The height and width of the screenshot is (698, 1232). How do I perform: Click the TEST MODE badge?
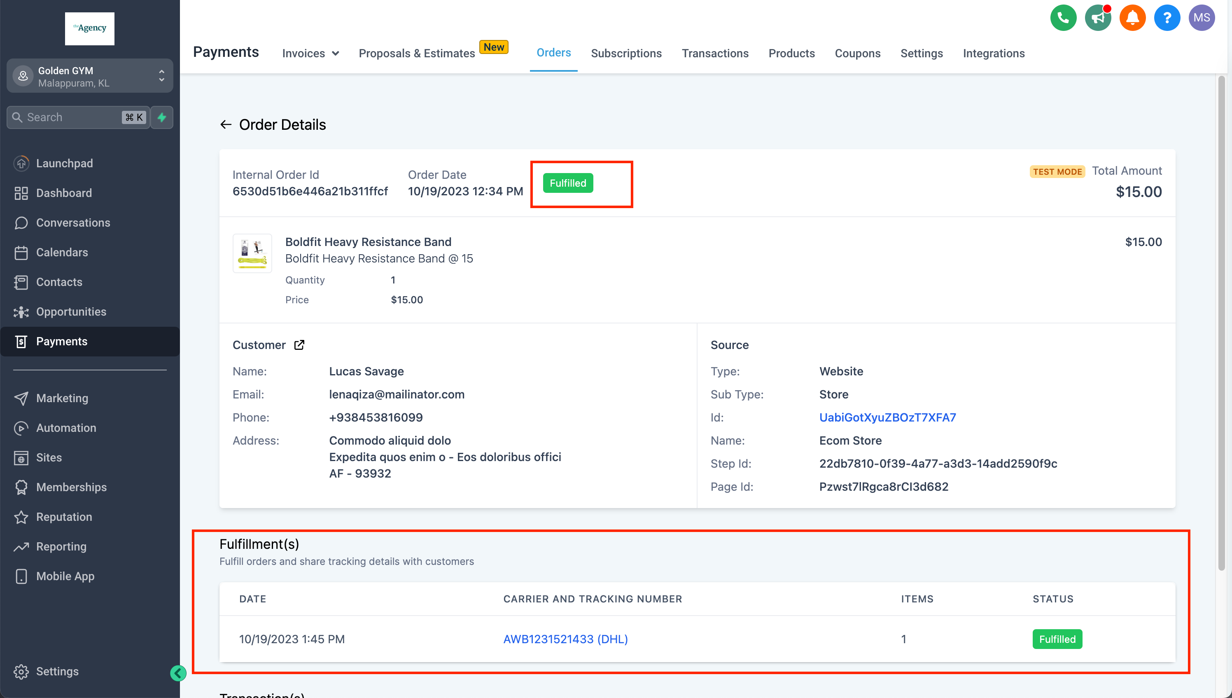(1057, 172)
